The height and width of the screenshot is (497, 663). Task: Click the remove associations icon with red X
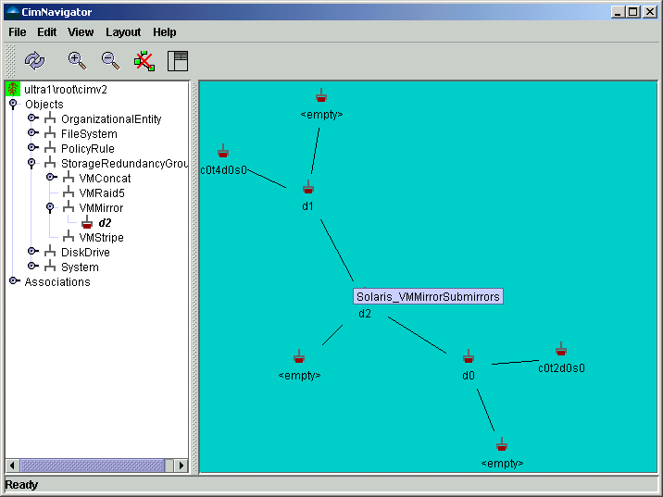coord(144,61)
